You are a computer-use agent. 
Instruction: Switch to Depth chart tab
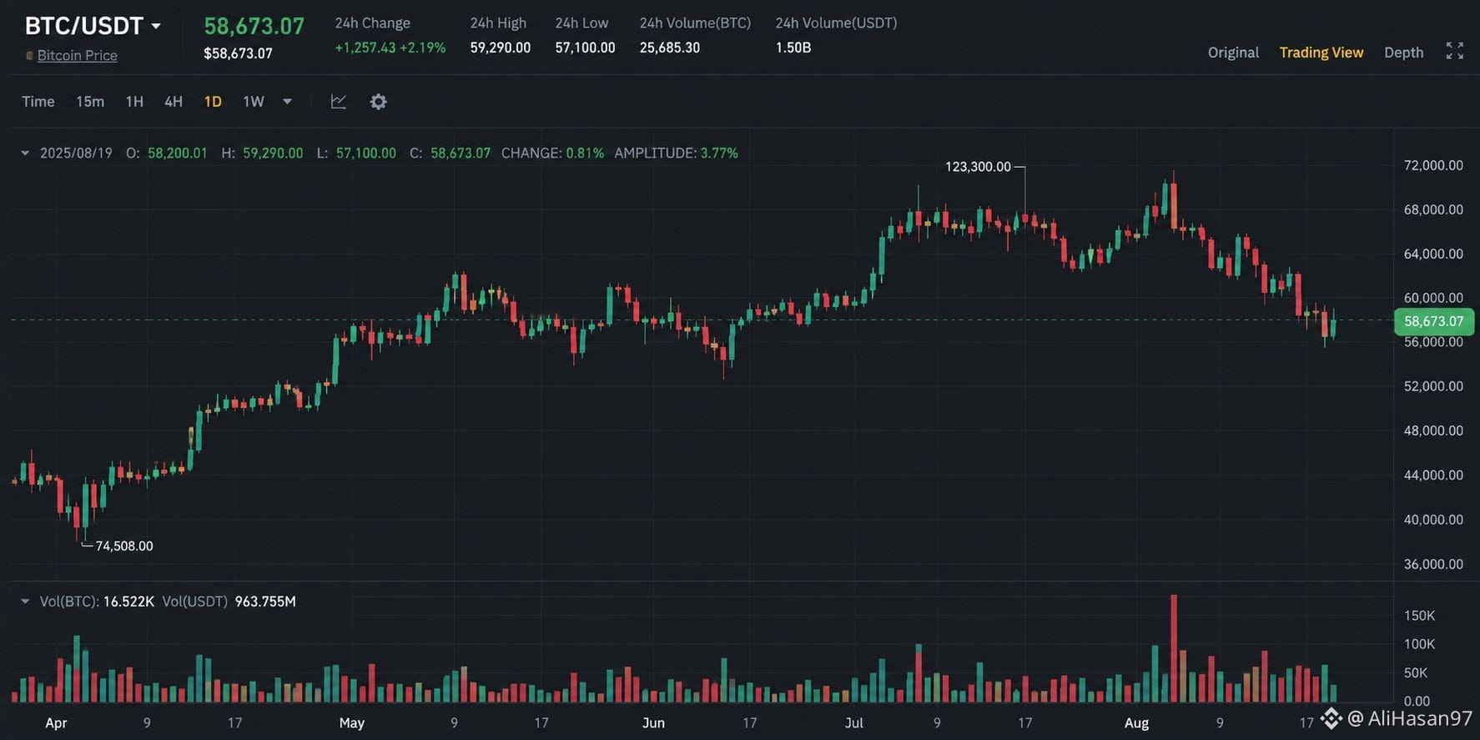tap(1403, 53)
